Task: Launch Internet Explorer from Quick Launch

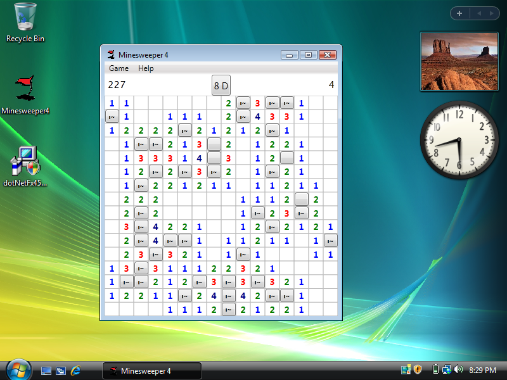Action: pos(76,370)
